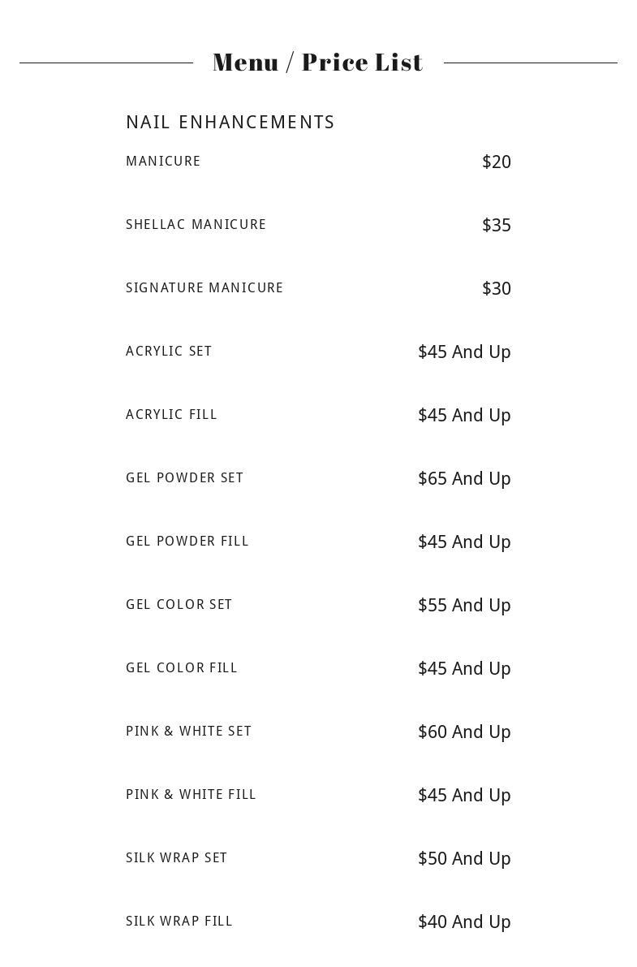Select the Gel Color Fill service
Screen dimensions: 637x967
click(x=182, y=668)
